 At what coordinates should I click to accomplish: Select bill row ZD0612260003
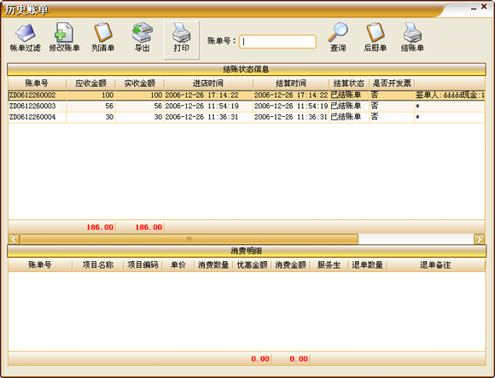tap(247, 106)
